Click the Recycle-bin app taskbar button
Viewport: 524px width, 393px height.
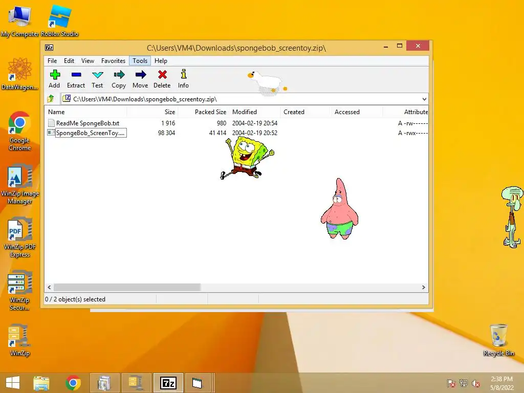[x=104, y=383]
